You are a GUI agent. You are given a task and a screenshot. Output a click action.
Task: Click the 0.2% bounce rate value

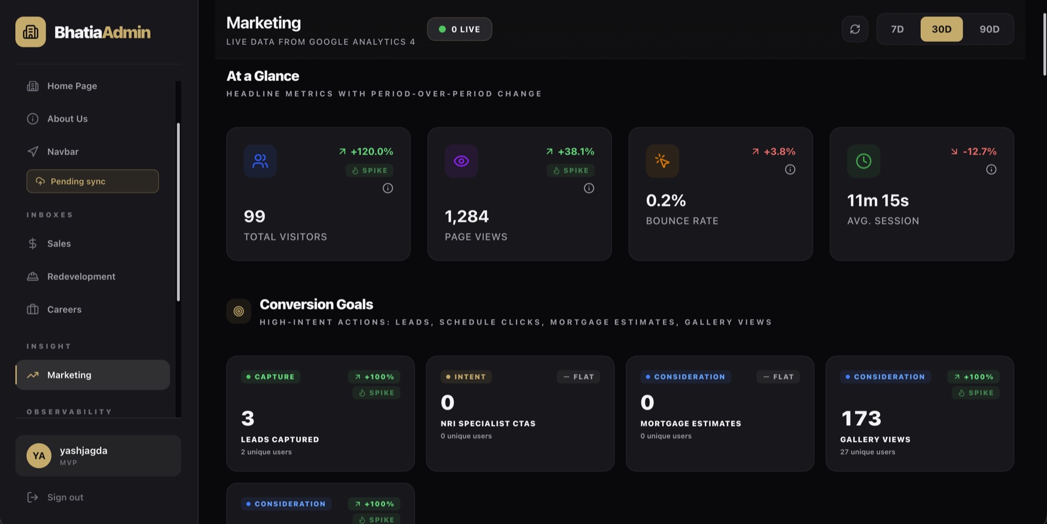pos(666,201)
